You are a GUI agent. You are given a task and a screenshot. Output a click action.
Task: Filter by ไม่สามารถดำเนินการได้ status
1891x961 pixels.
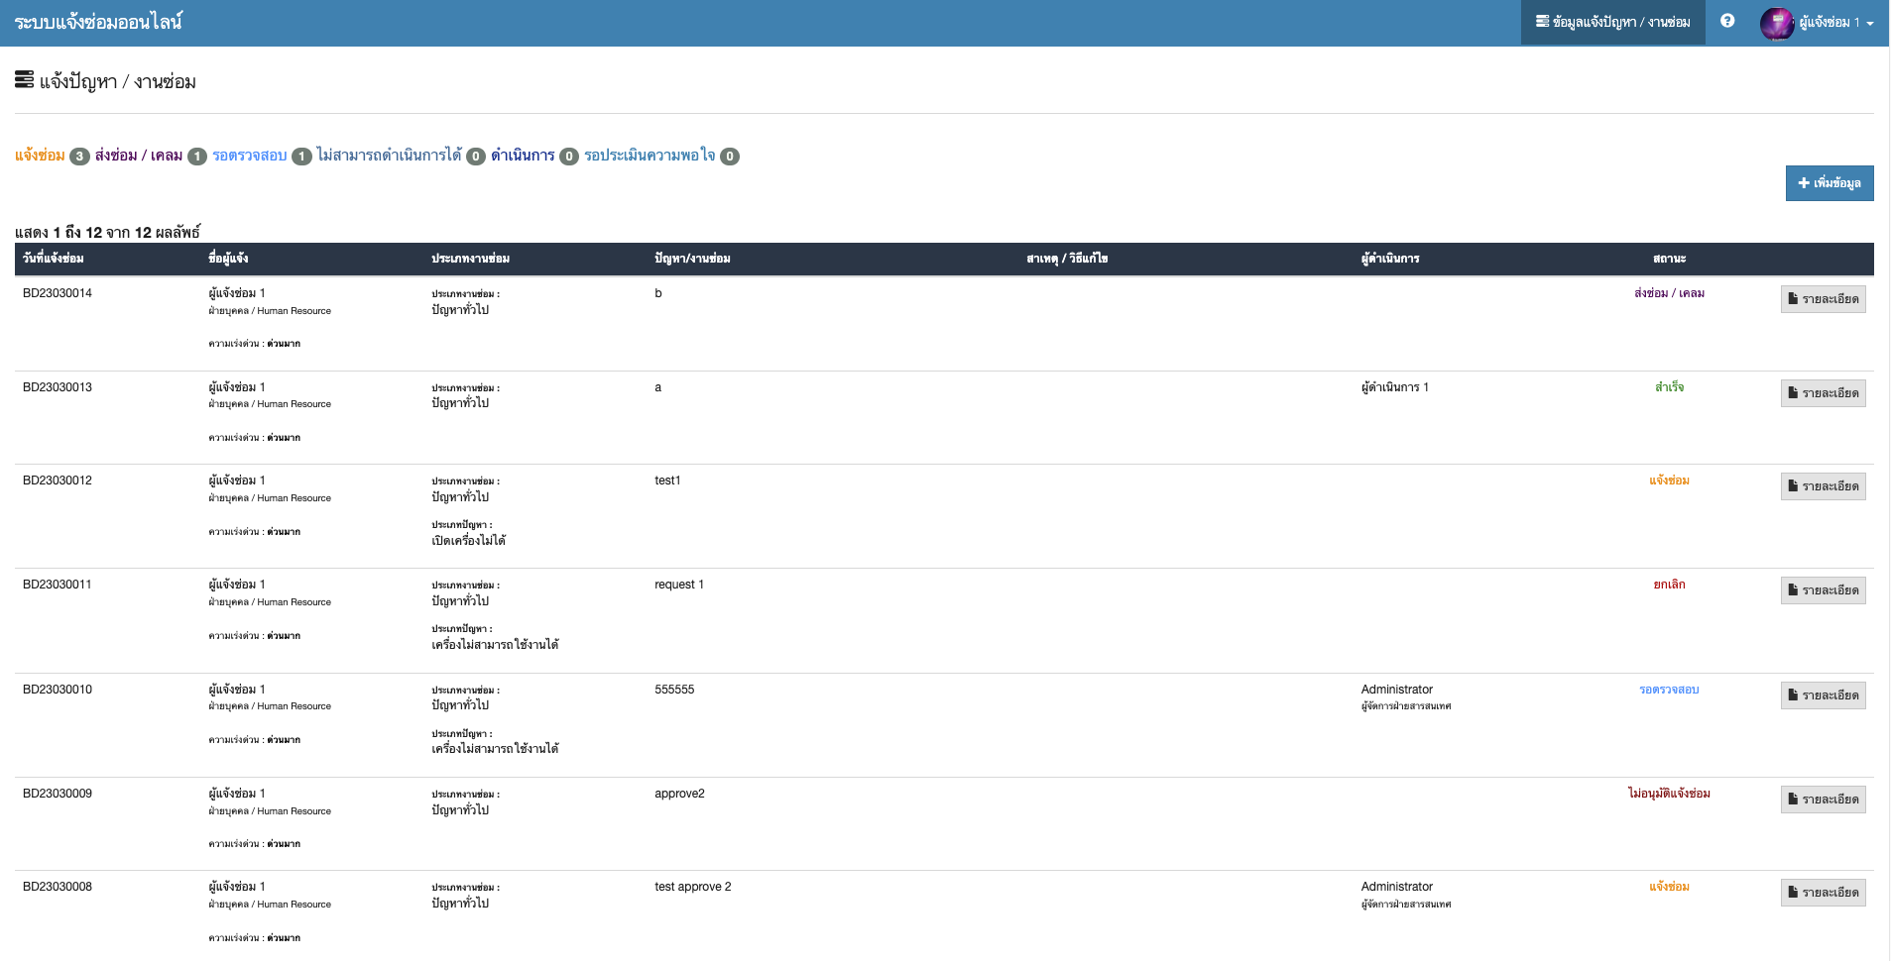pos(389,156)
